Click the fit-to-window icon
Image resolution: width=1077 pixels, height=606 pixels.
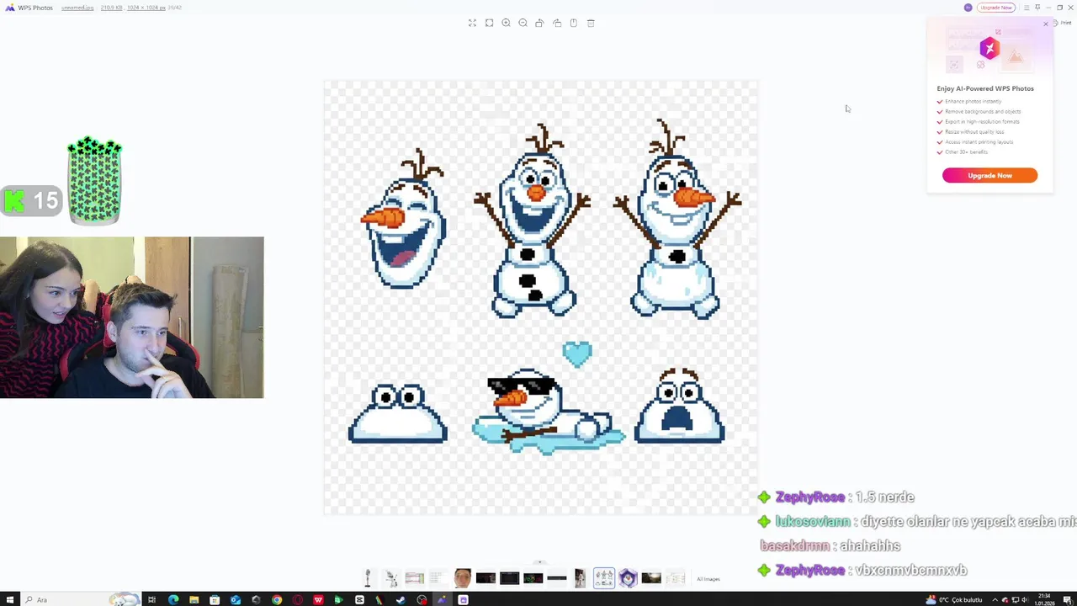pyautogui.click(x=489, y=23)
